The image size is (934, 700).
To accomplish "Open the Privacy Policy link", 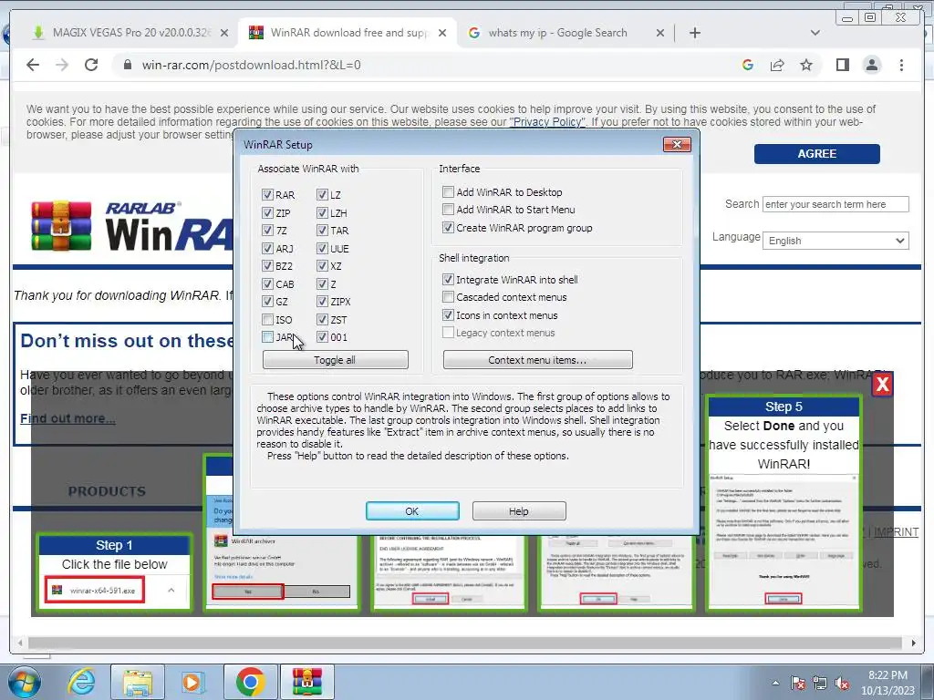I will tap(547, 122).
